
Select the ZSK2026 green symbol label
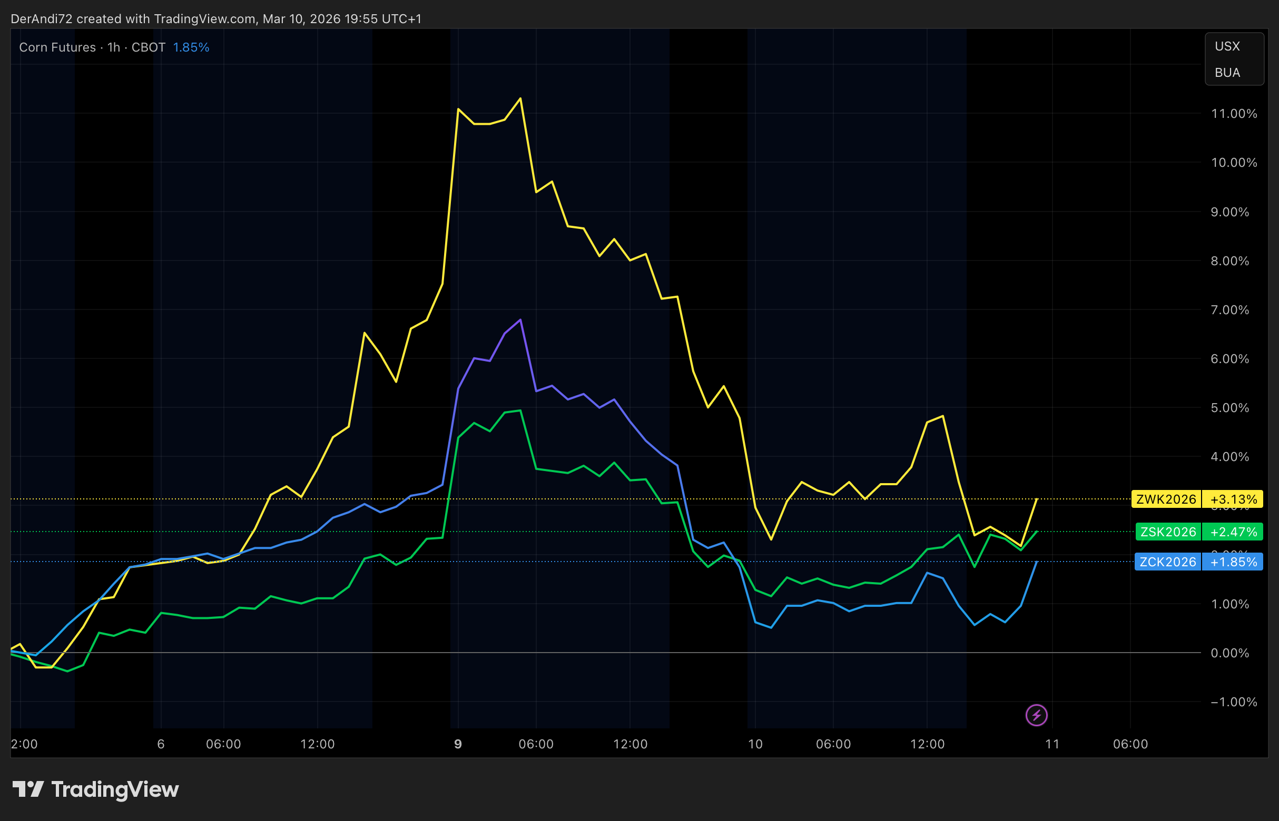click(x=1168, y=532)
